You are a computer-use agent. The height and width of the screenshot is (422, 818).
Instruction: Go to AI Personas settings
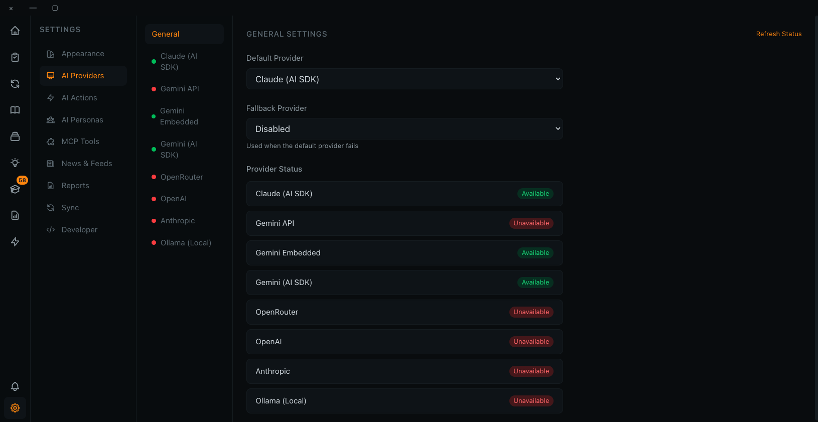[83, 120]
